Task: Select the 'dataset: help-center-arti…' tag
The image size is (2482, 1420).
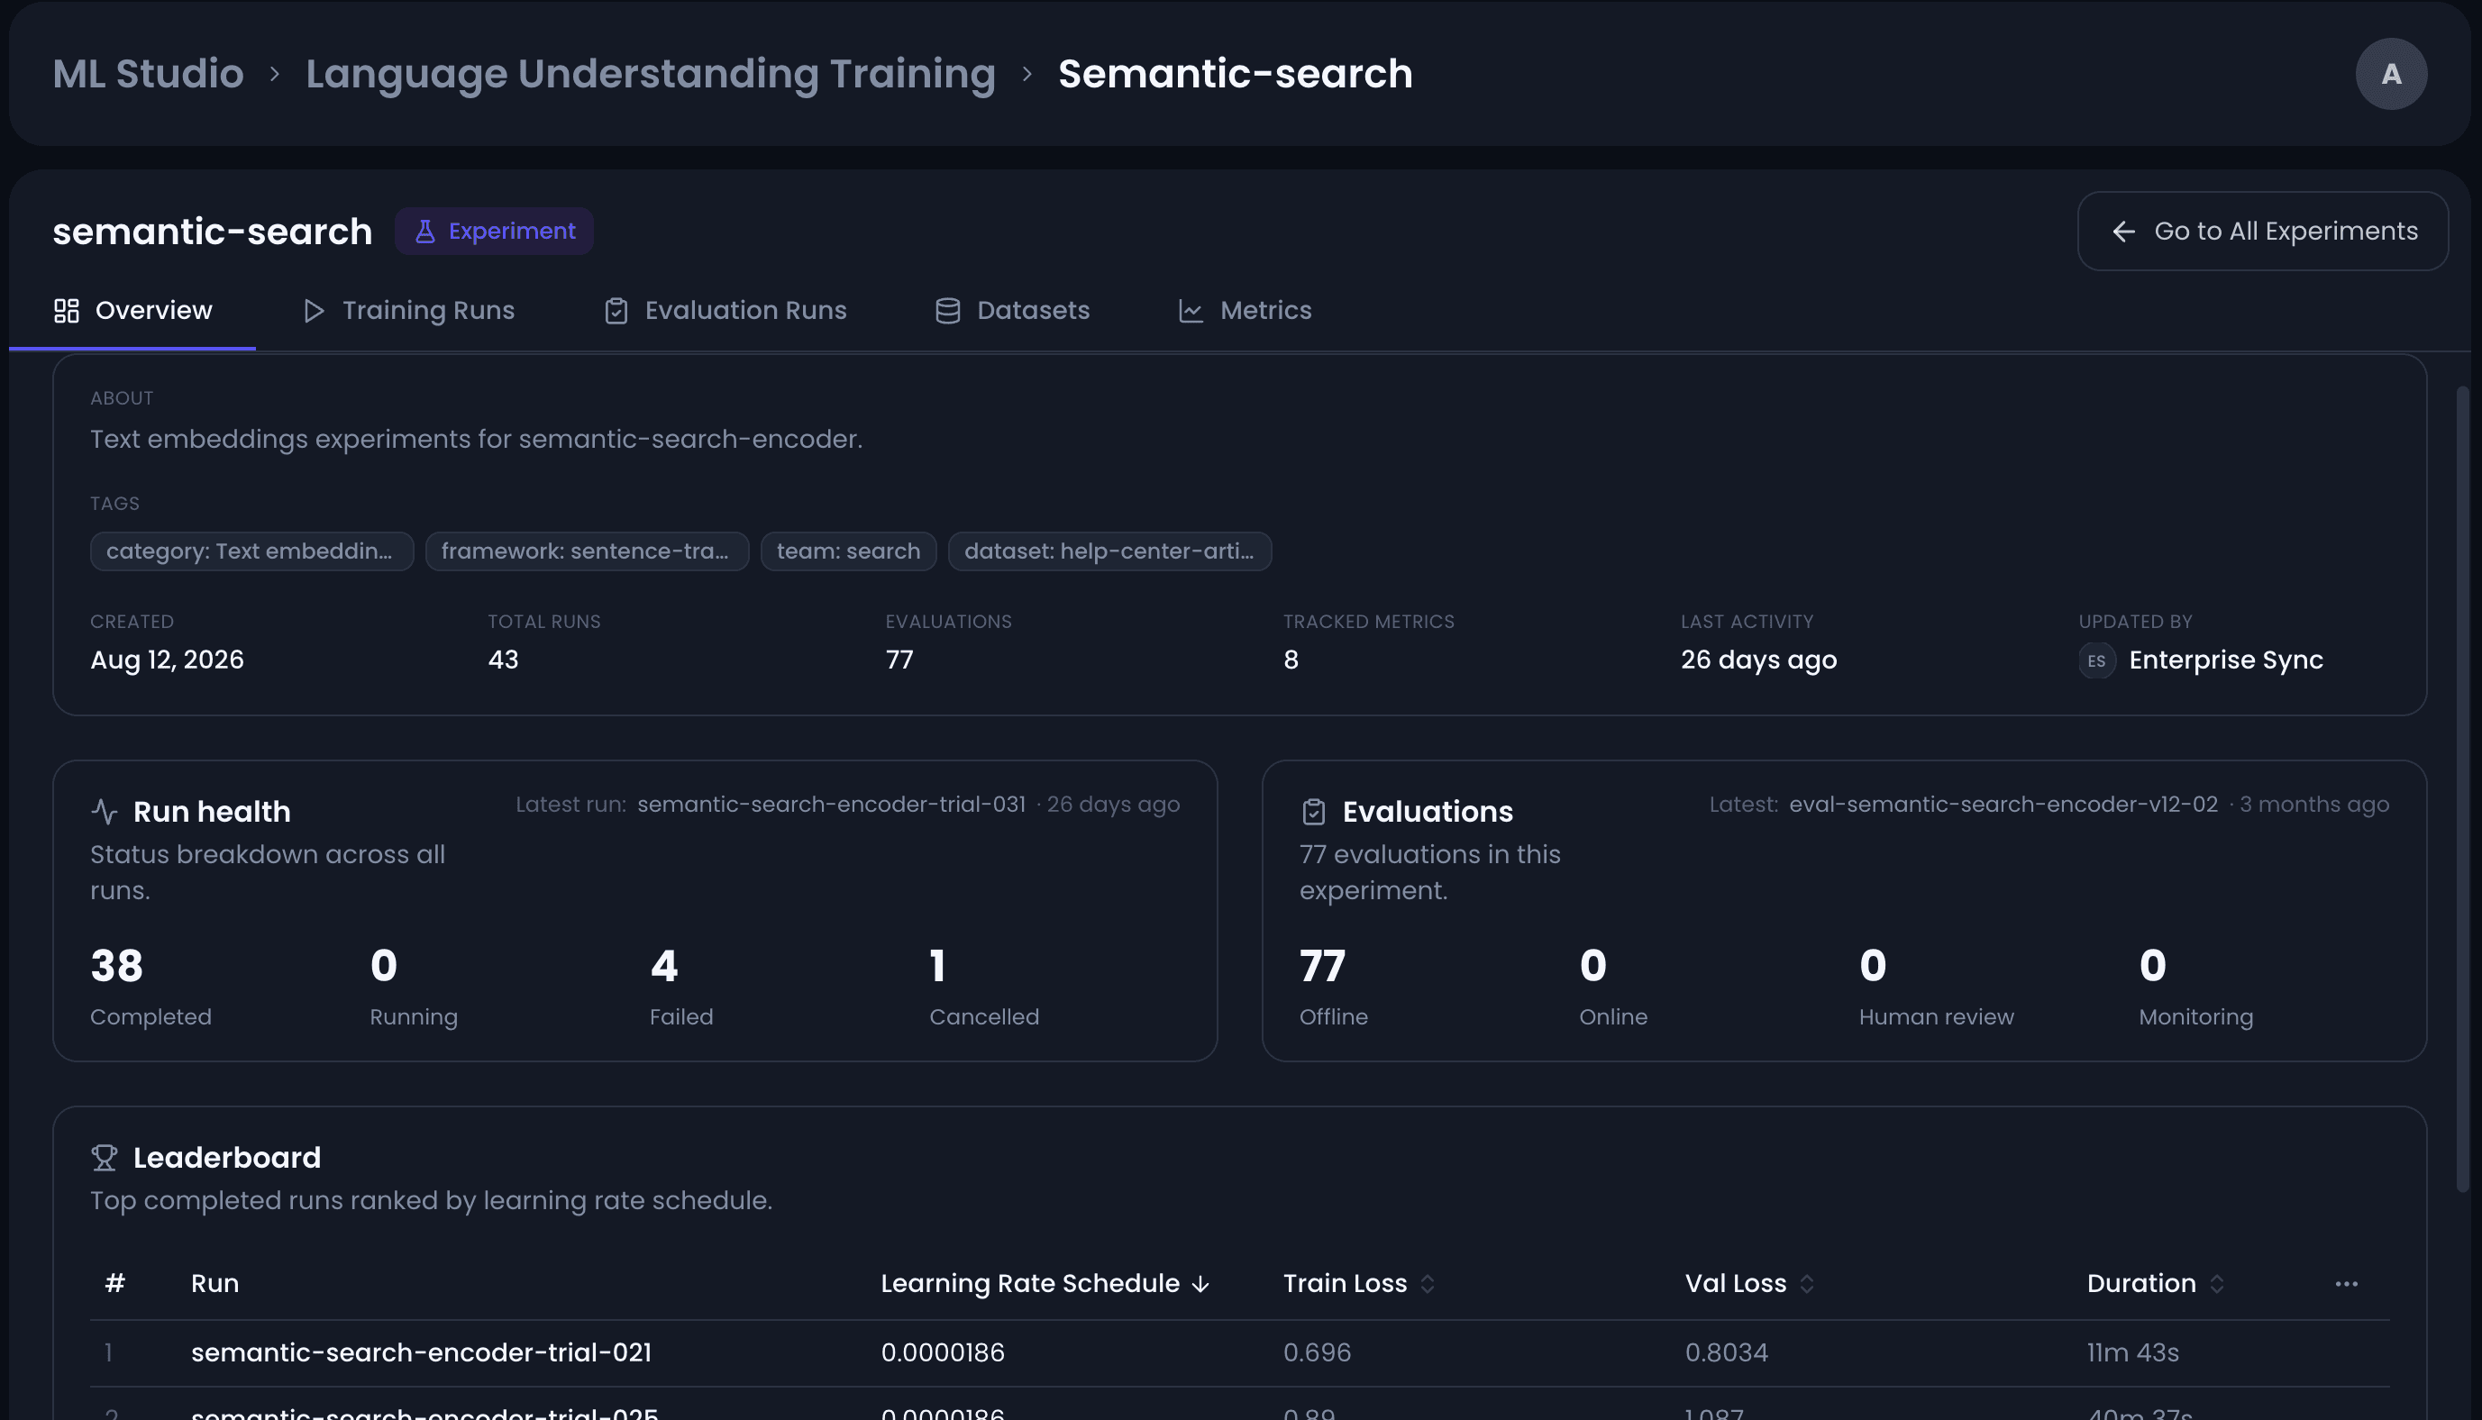Action: (x=1109, y=551)
